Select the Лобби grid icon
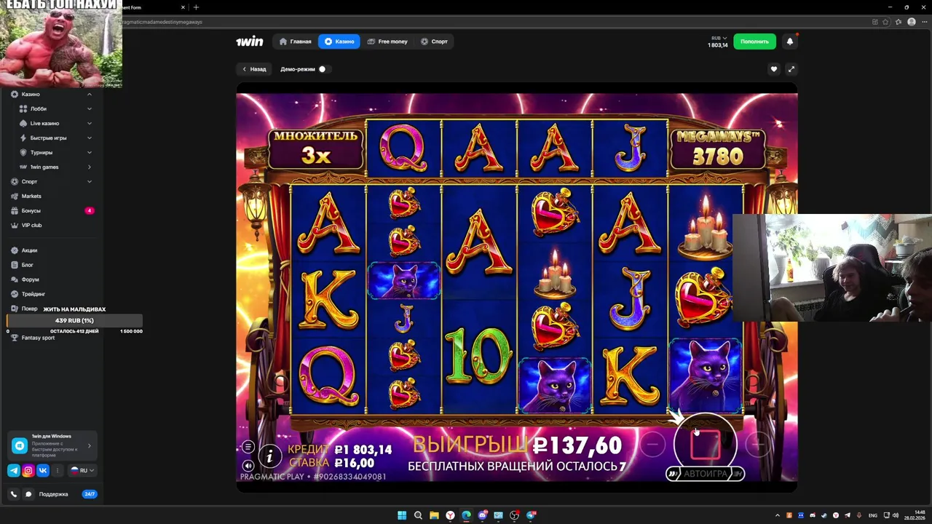The height and width of the screenshot is (524, 932). (23, 108)
